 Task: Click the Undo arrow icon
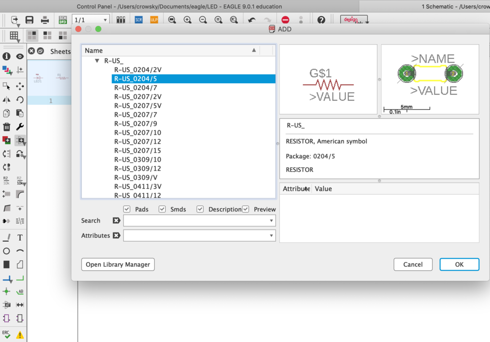252,20
